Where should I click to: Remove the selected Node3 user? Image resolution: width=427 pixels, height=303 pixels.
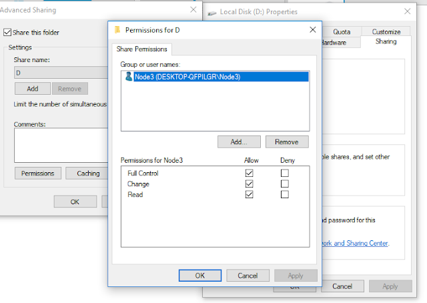pyautogui.click(x=287, y=142)
